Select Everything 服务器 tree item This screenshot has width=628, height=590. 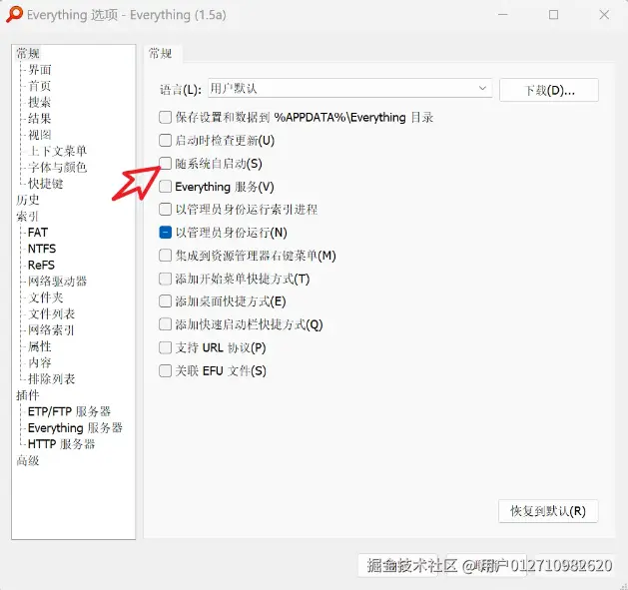pos(75,428)
